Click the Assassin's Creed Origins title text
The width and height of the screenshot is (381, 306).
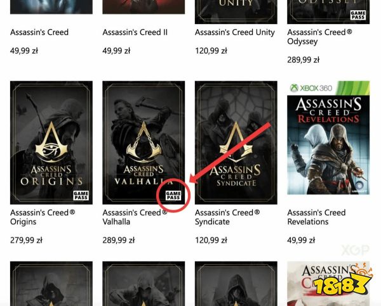click(43, 217)
